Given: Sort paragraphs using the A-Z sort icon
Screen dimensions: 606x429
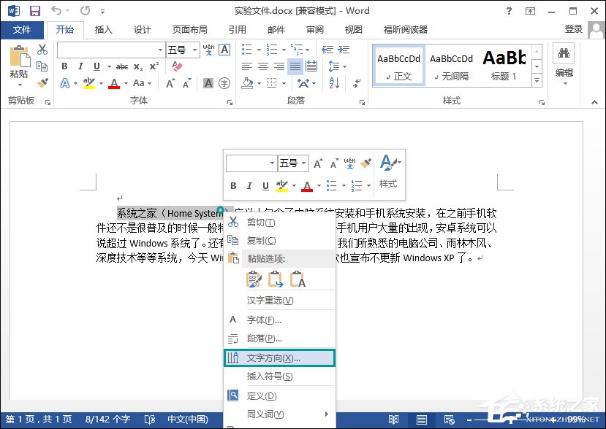Looking at the screenshot, I should pos(333,82).
